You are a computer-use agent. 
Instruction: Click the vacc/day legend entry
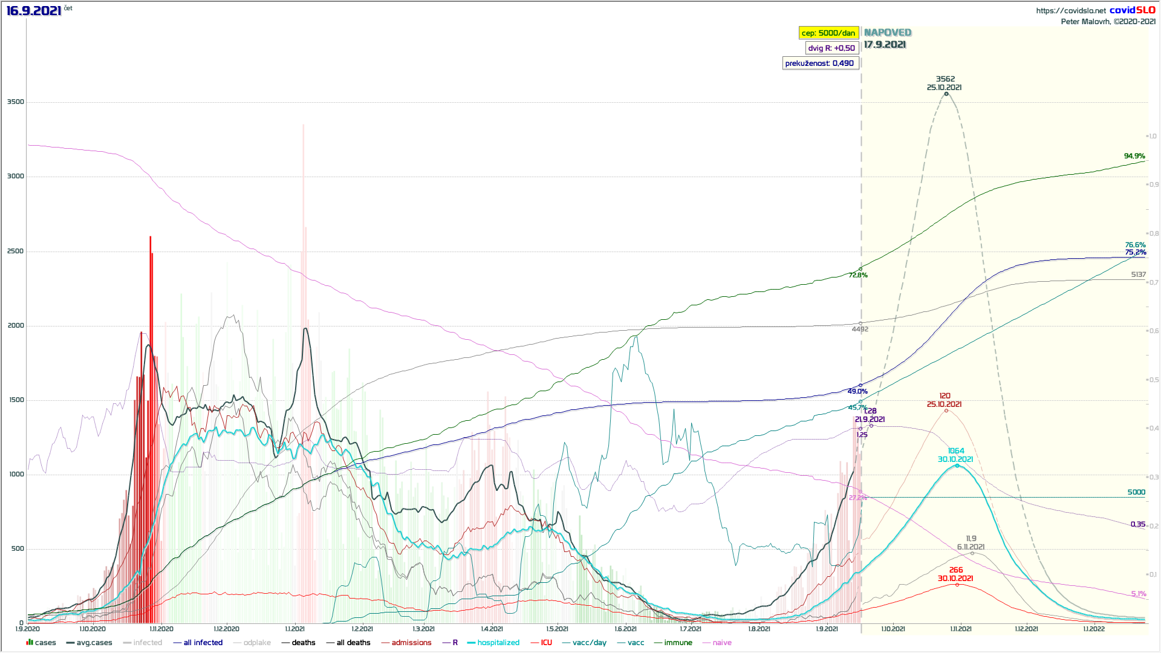589,643
